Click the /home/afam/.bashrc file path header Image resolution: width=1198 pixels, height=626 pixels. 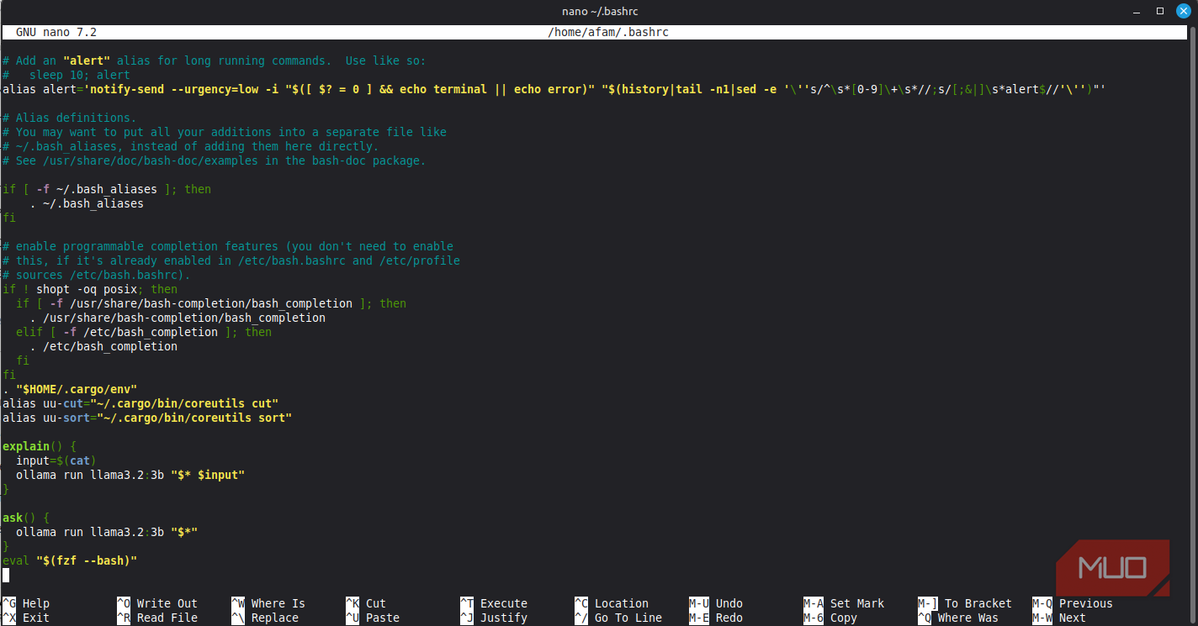pos(608,32)
